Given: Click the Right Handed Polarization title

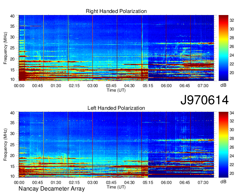Looking at the screenshot, I should coord(116,11).
